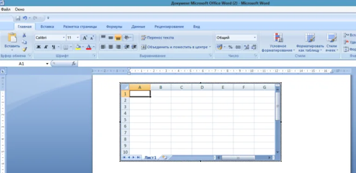Screen dimensions: 356x173
Task: Toggle highlighted bottom align button
Action: (118, 37)
